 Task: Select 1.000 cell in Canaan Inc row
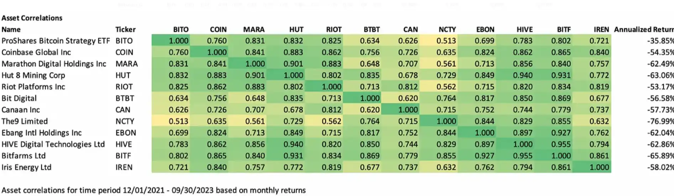(x=408, y=110)
